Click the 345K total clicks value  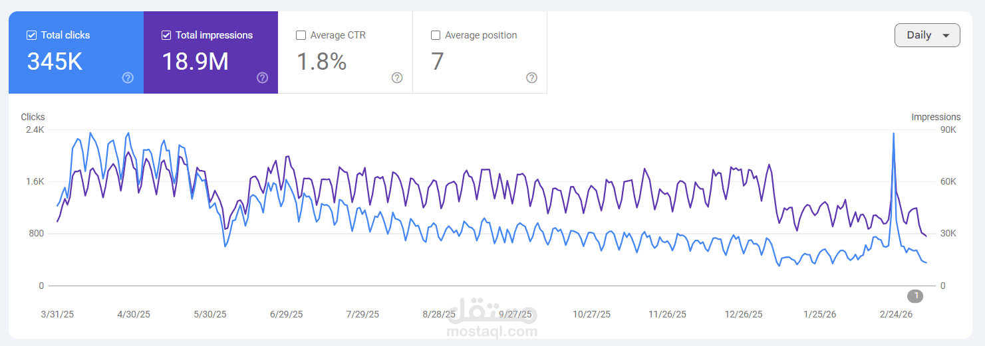[x=55, y=62]
